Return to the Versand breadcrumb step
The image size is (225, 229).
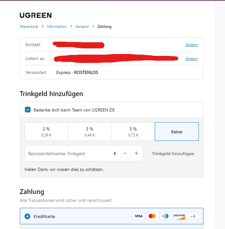pos(82,27)
